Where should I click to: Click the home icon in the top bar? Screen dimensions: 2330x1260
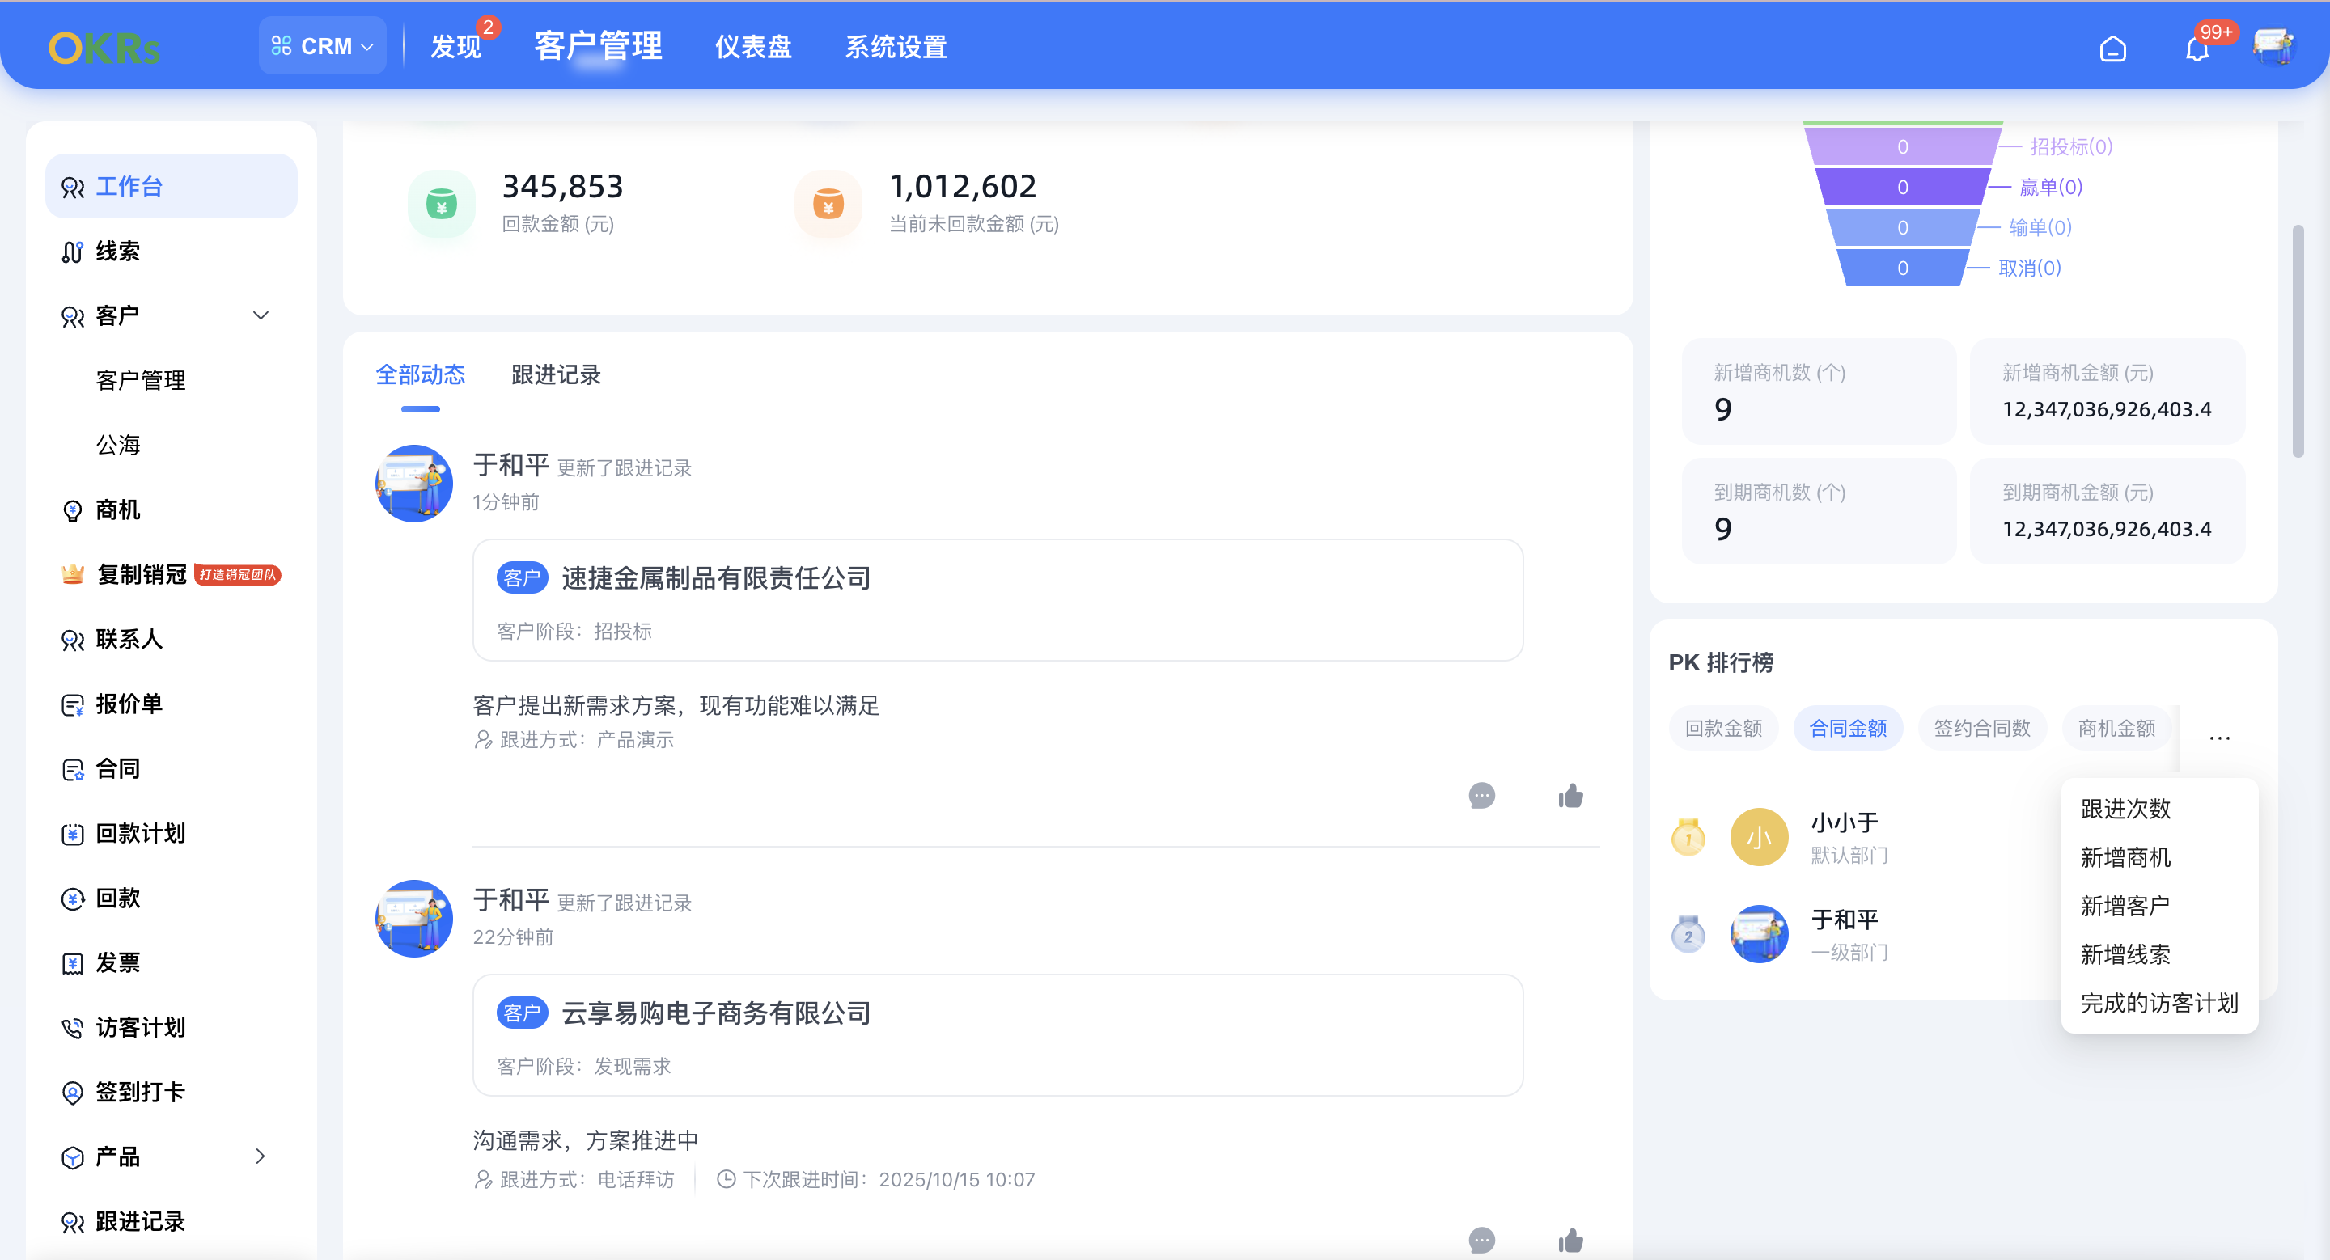pyautogui.click(x=2114, y=49)
